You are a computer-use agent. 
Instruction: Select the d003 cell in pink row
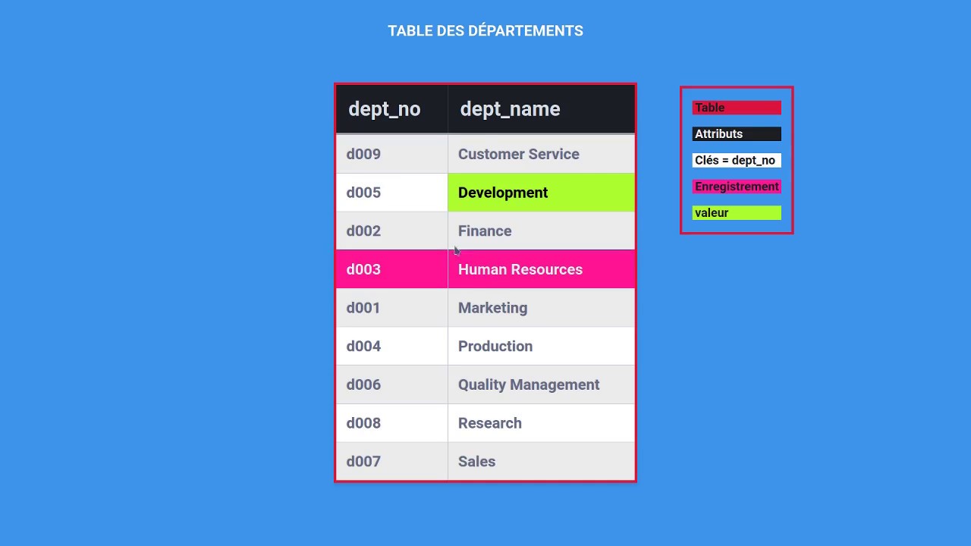click(x=391, y=269)
